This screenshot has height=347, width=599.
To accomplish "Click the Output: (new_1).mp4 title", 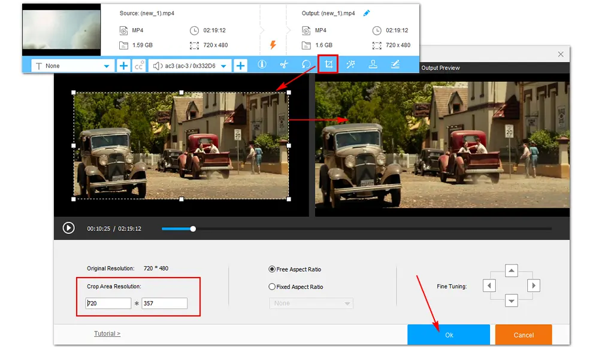I will pos(328,13).
